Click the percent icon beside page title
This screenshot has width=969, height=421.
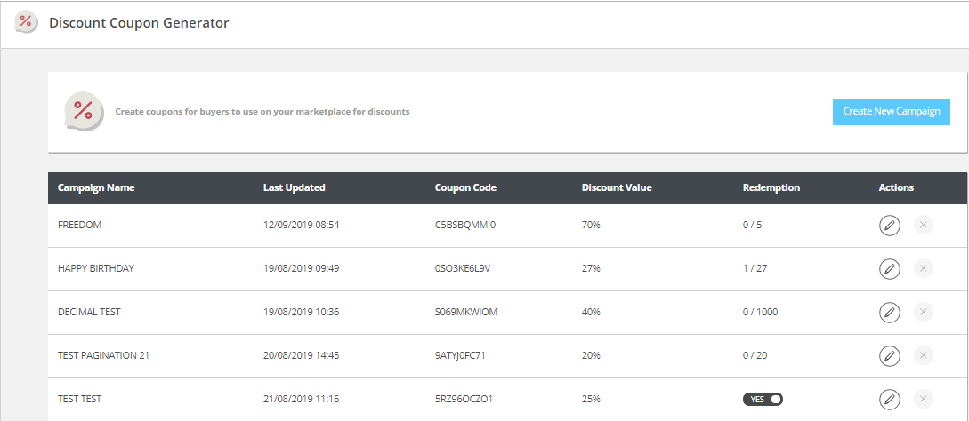click(x=26, y=22)
